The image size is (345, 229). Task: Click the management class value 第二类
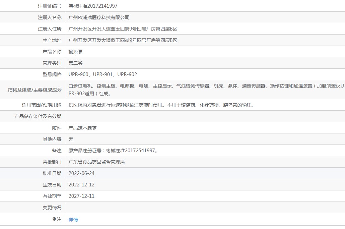[75, 63]
